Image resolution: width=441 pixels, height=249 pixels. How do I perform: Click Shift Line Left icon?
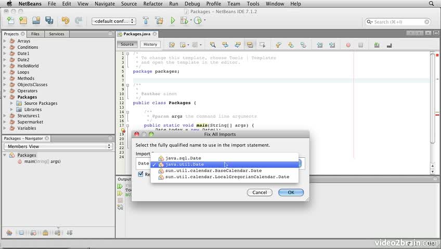tap(319, 45)
